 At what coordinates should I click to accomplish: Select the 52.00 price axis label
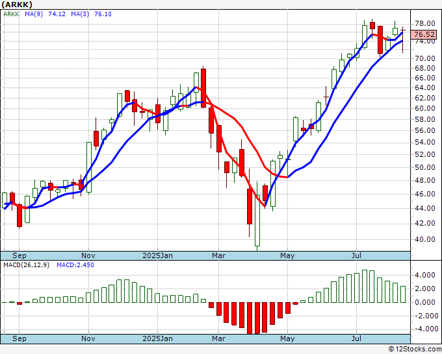[x=425, y=154]
